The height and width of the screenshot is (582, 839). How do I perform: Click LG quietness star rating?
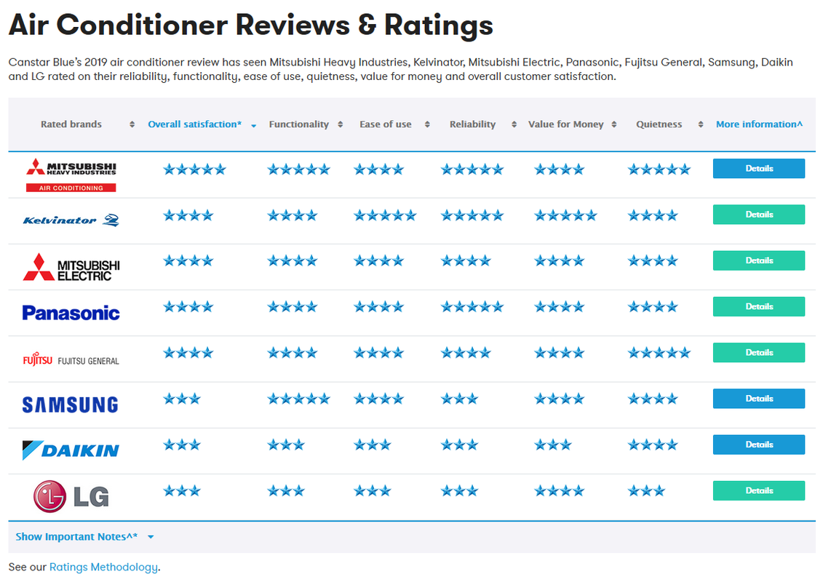tap(646, 490)
